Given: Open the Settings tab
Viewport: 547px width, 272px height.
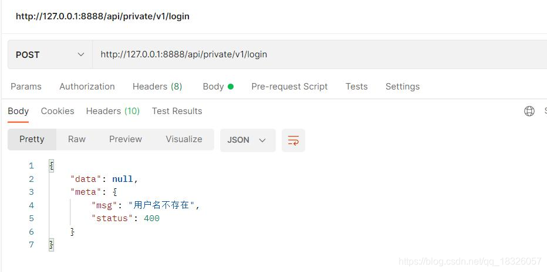Looking at the screenshot, I should coord(403,87).
